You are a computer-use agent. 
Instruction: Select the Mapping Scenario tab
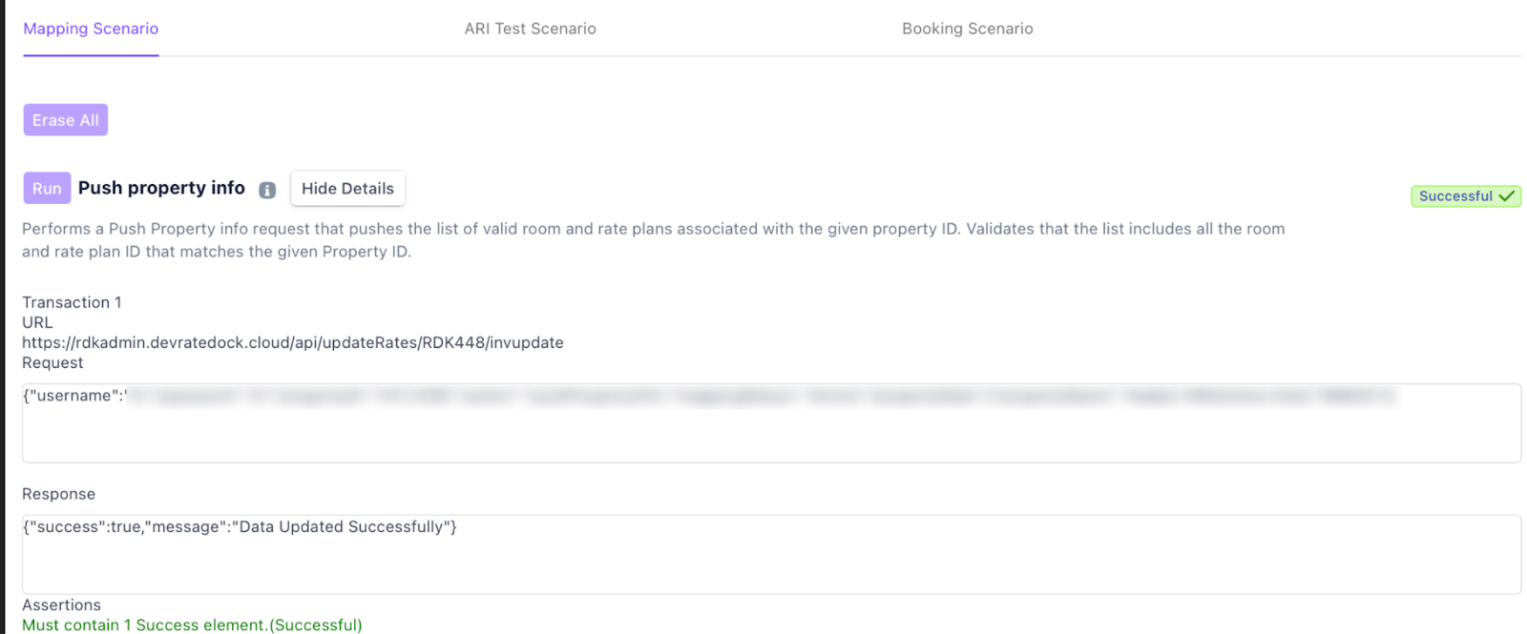tap(91, 29)
